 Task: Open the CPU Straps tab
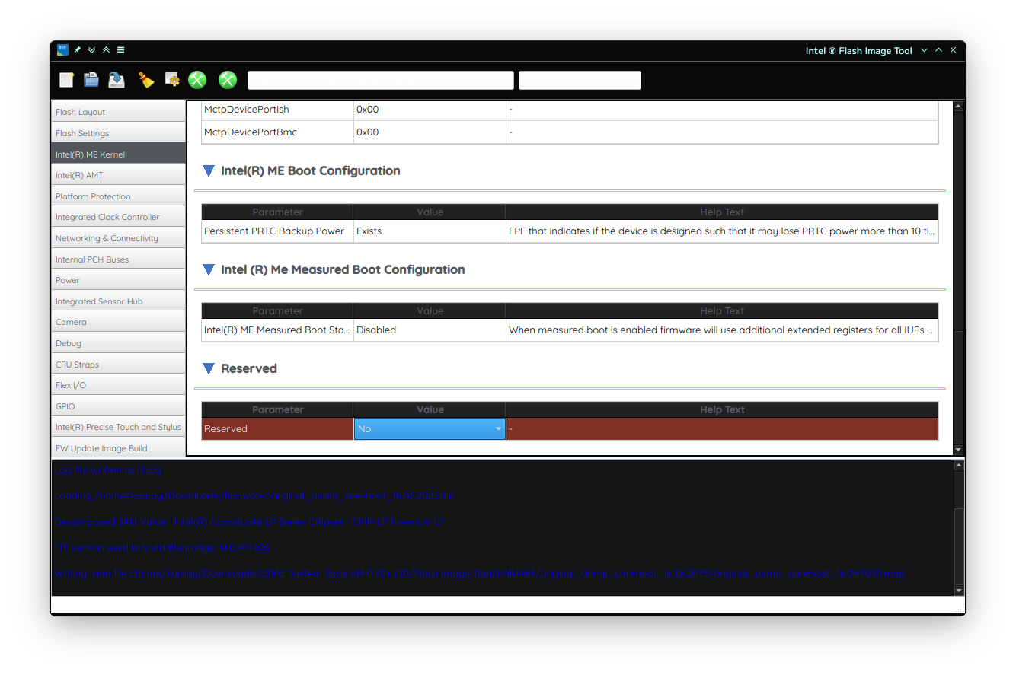(118, 365)
